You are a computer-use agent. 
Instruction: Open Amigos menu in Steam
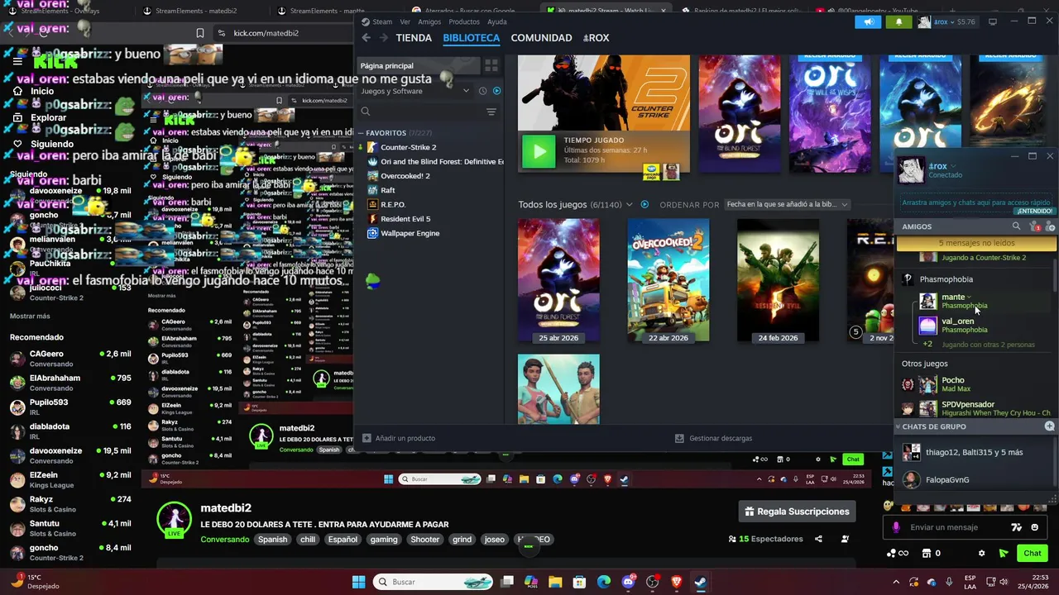click(429, 21)
